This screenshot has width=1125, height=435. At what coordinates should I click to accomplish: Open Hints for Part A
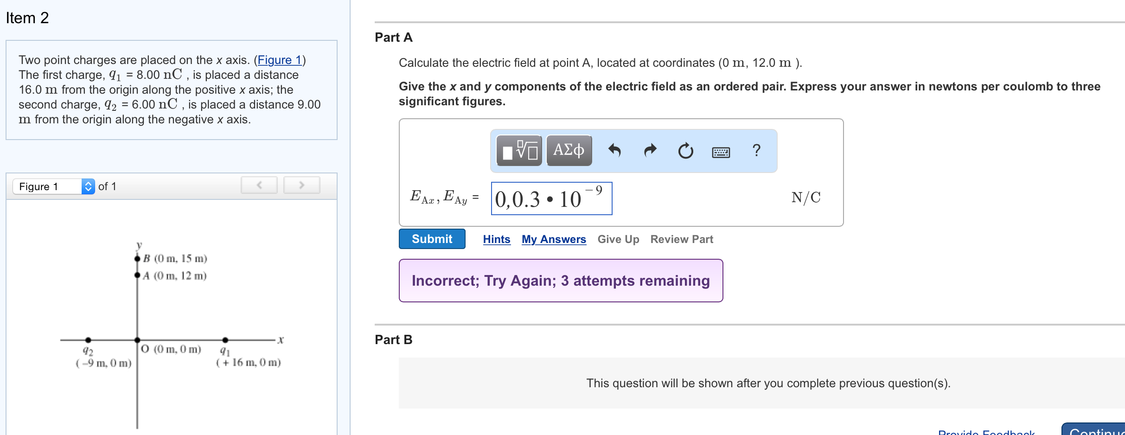pos(497,239)
